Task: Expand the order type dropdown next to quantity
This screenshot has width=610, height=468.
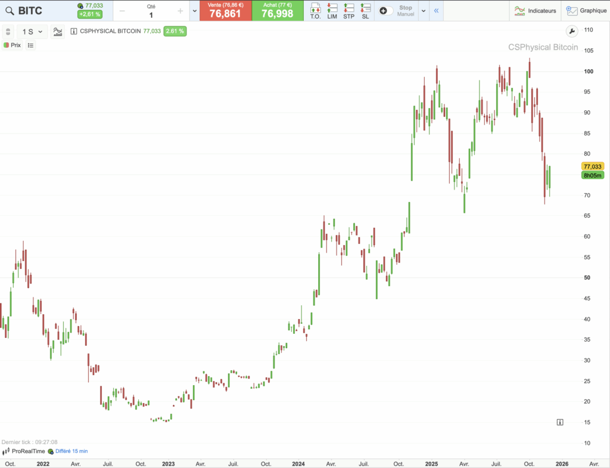Action: (195, 10)
